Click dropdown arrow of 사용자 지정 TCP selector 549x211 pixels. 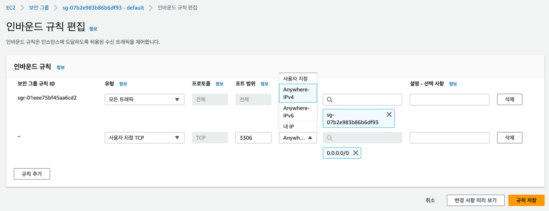coord(177,138)
